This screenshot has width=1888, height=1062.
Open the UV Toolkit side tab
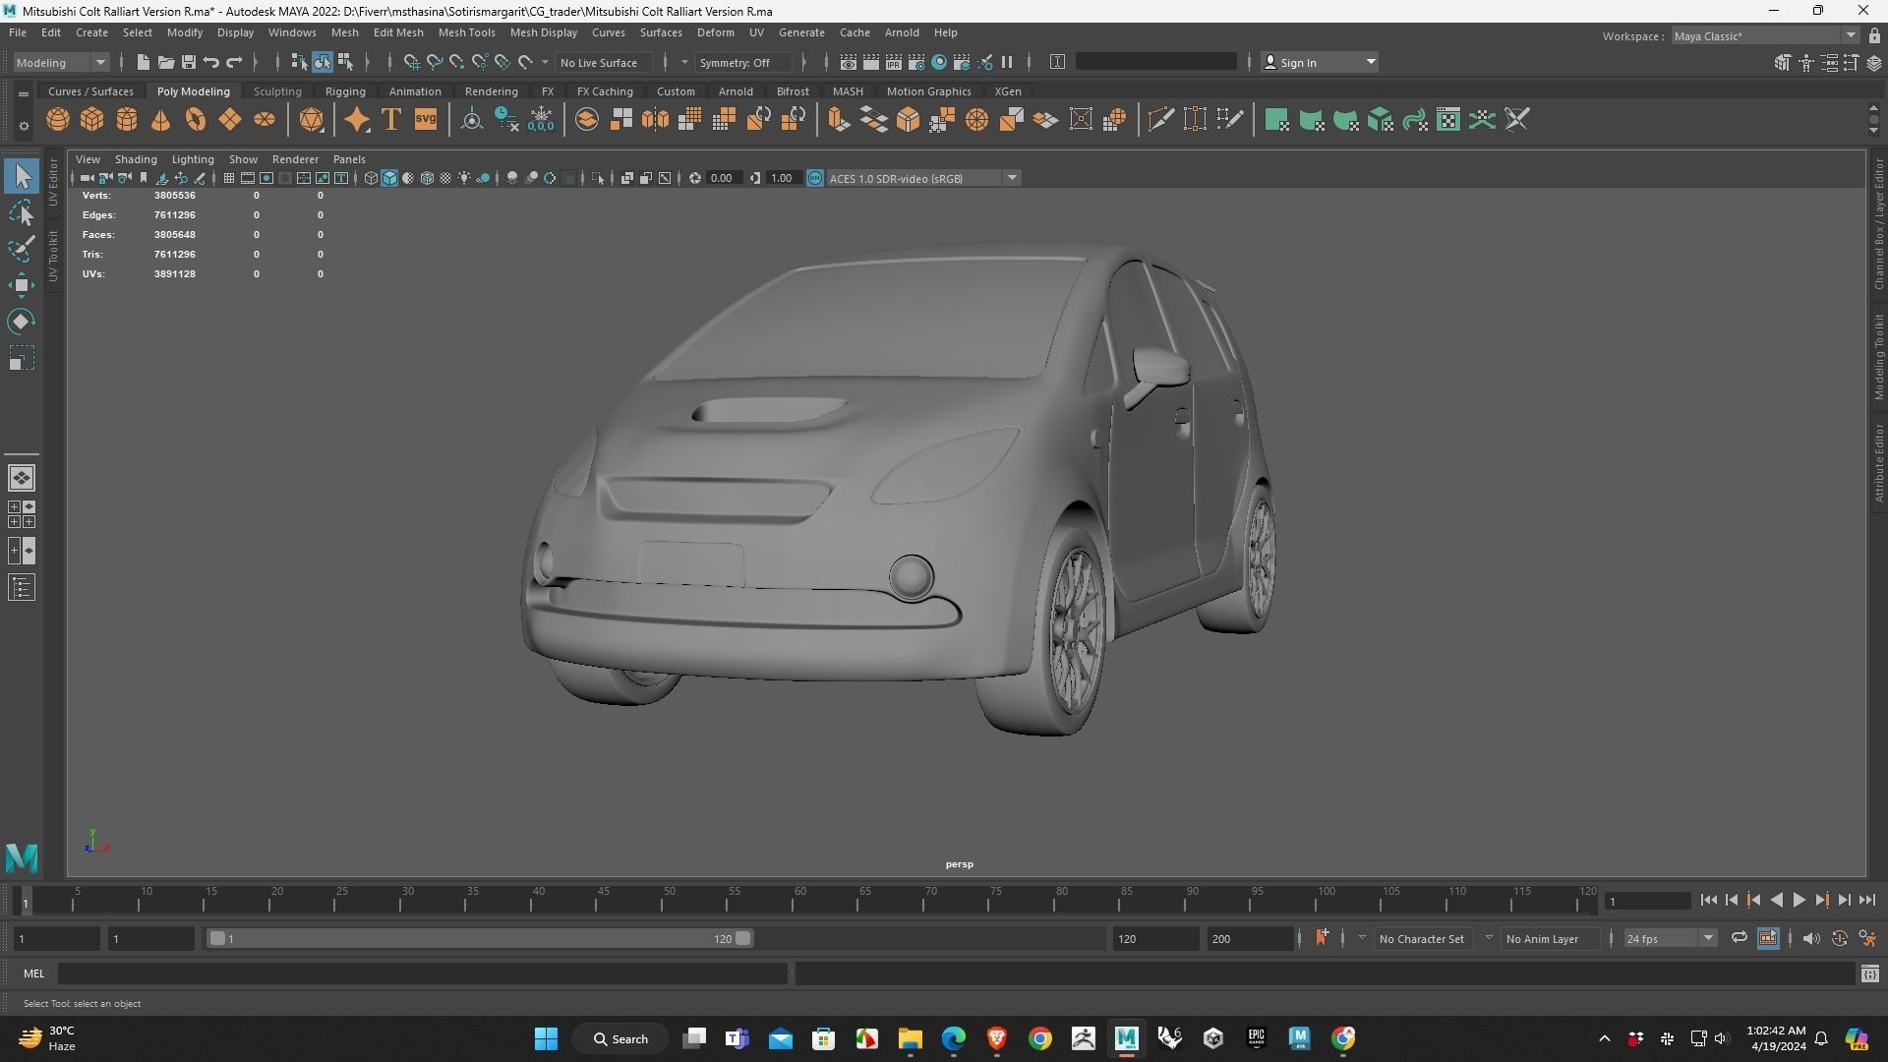[53, 257]
